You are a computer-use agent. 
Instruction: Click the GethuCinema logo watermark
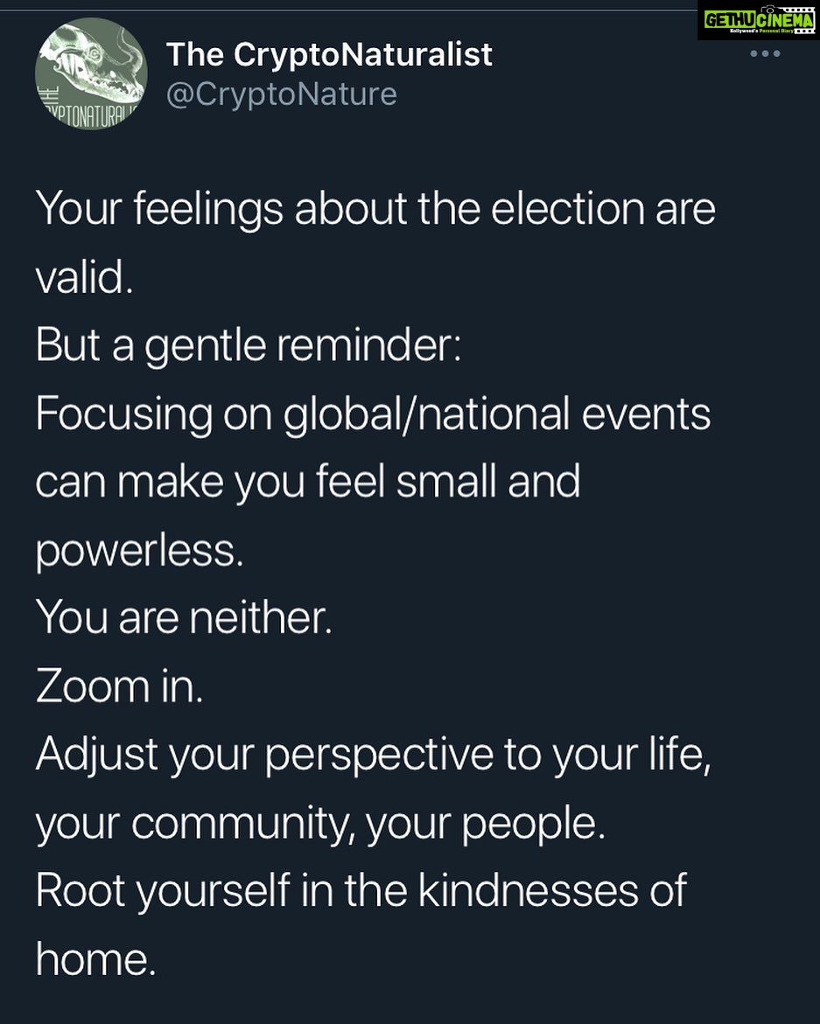pyautogui.click(x=757, y=21)
